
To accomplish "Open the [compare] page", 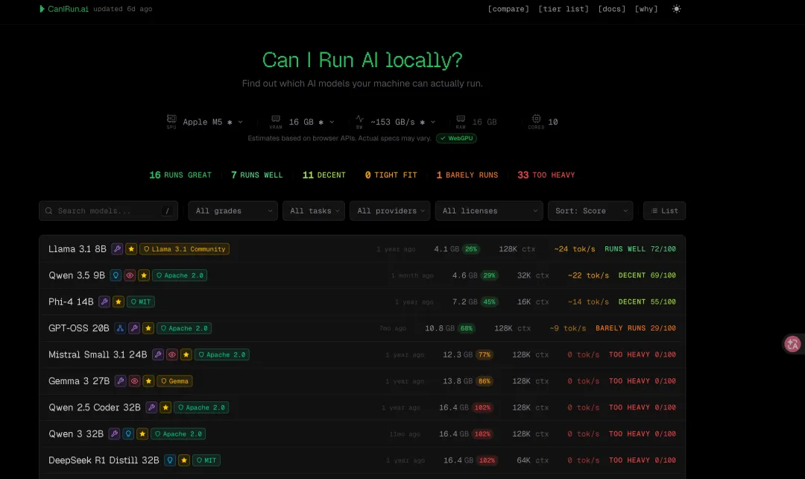I will pos(508,9).
